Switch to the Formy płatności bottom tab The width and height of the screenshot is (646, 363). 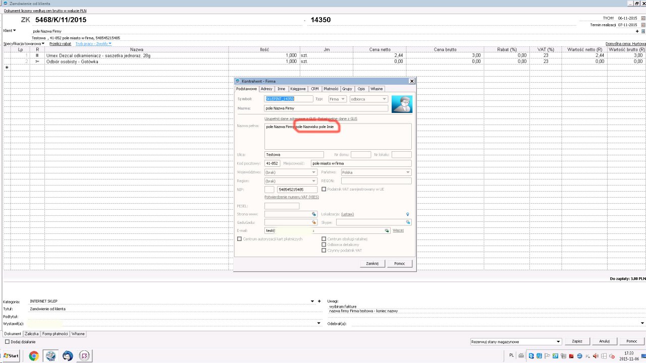click(x=55, y=334)
